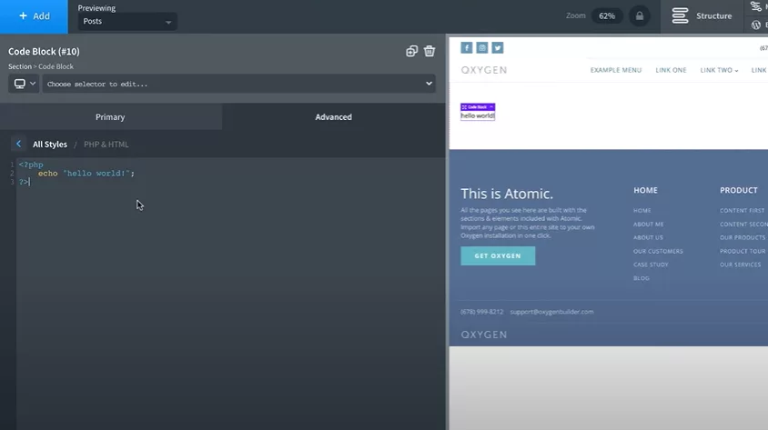This screenshot has width=768, height=430.
Task: Click support@oxygenbuilder.com email link
Action: click(551, 312)
